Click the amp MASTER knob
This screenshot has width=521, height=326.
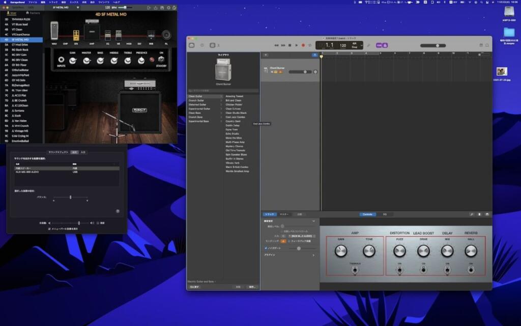(x=86, y=60)
